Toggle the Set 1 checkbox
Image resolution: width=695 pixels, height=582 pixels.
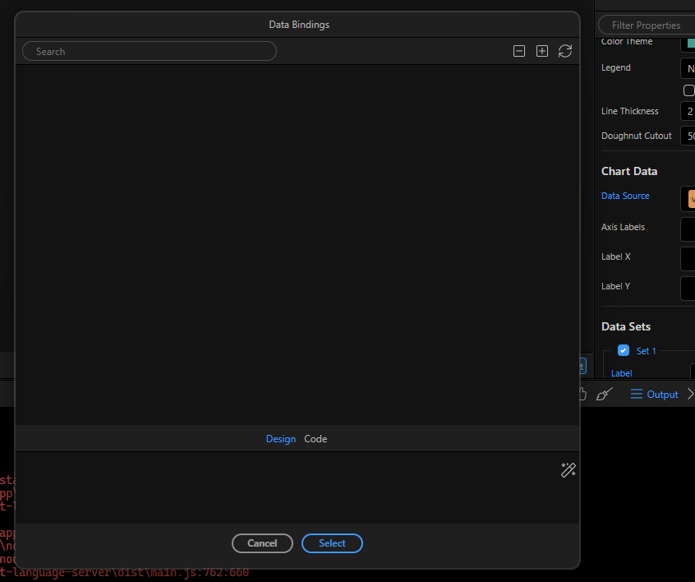pos(624,350)
